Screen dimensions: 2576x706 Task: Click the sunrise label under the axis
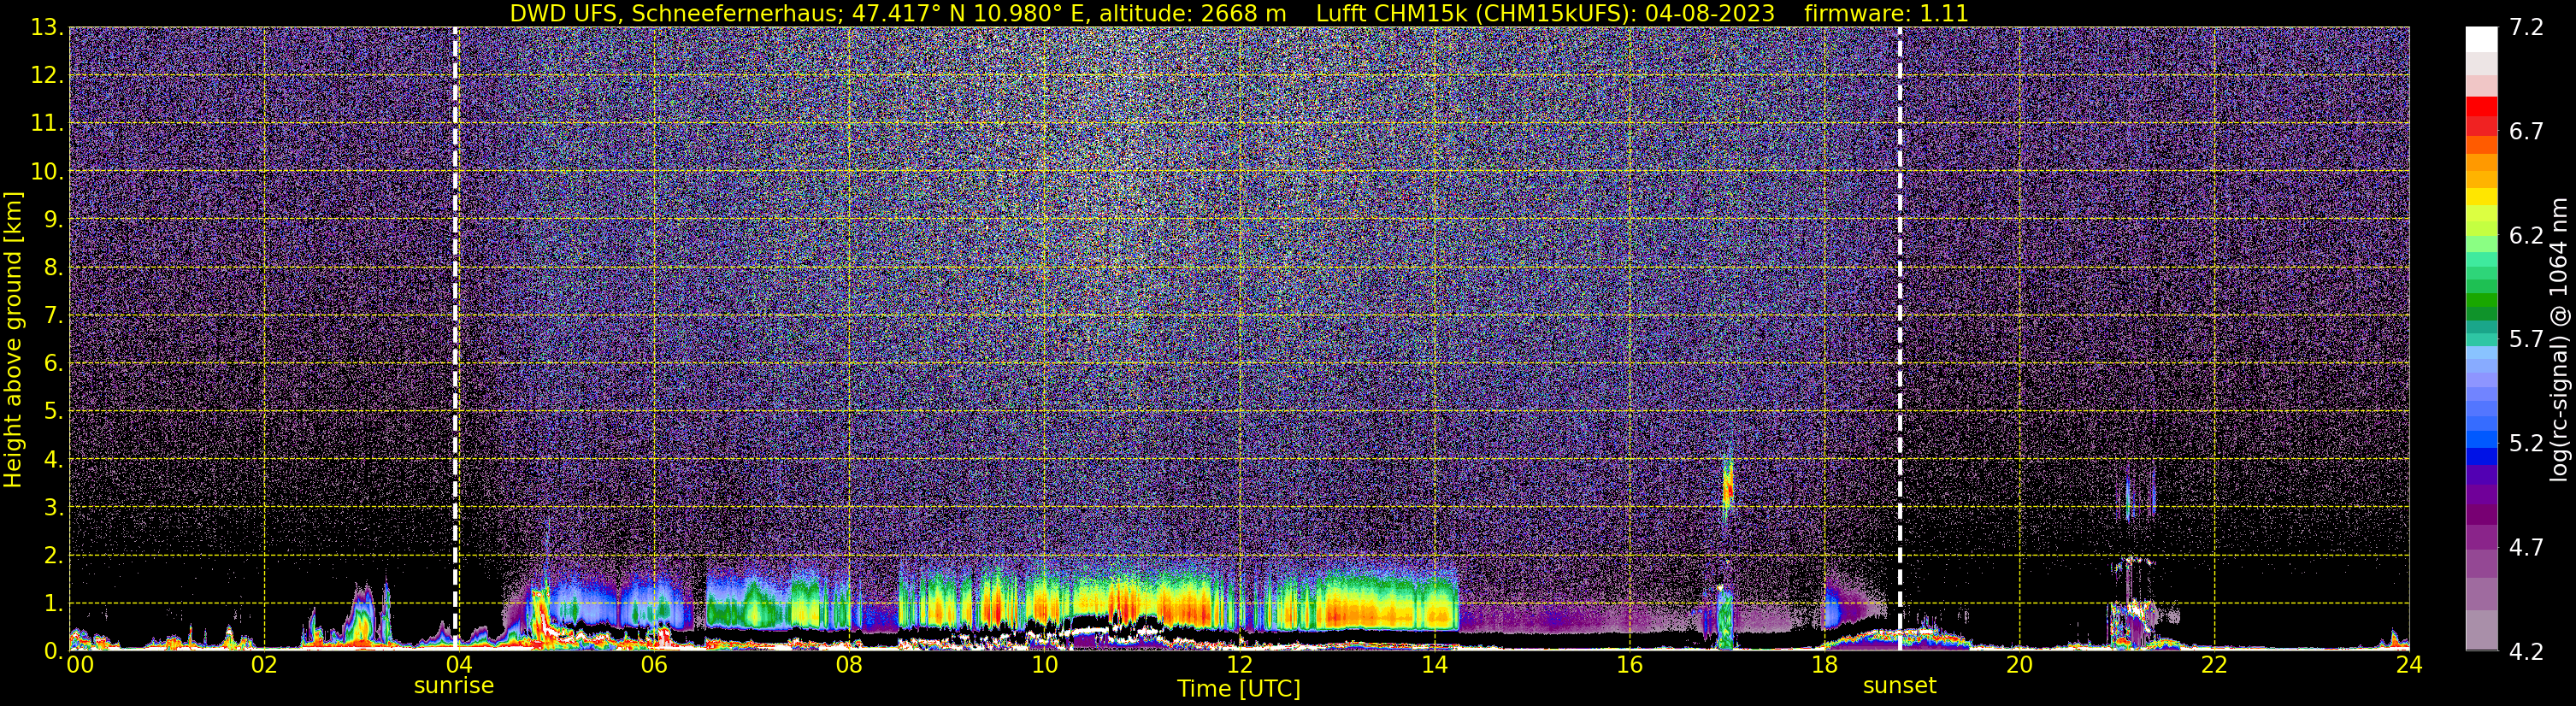[x=454, y=686]
